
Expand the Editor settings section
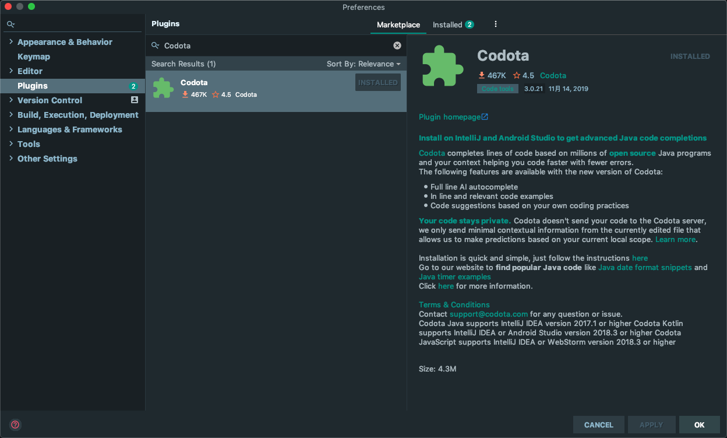[x=11, y=71]
